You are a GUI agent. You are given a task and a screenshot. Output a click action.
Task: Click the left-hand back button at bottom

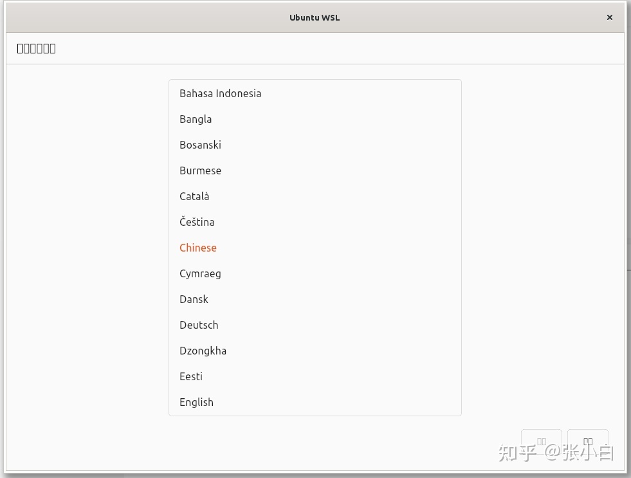point(541,442)
